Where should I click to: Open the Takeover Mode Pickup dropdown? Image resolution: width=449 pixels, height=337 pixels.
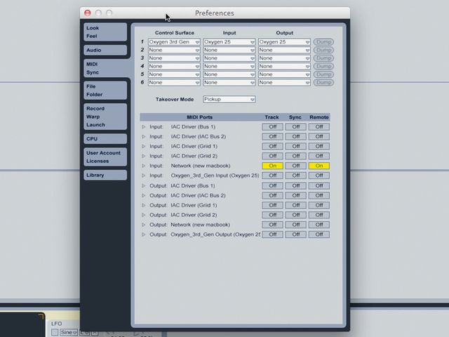pyautogui.click(x=229, y=99)
